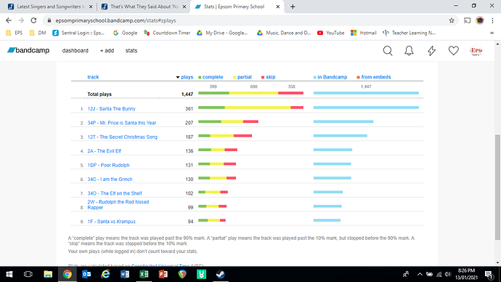Open Word from taskbar
The height and width of the screenshot is (282, 501).
click(x=125, y=274)
